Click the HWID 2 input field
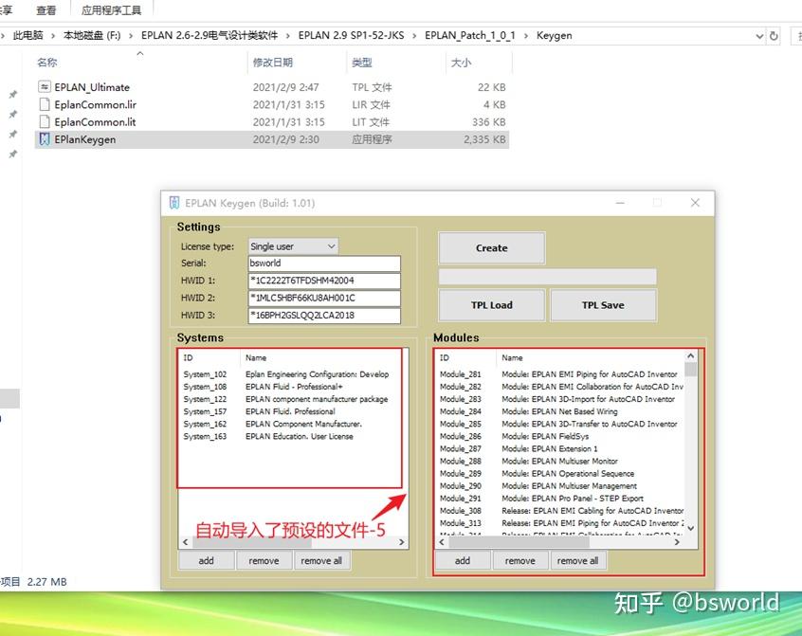This screenshot has width=802, height=636. pyautogui.click(x=324, y=298)
